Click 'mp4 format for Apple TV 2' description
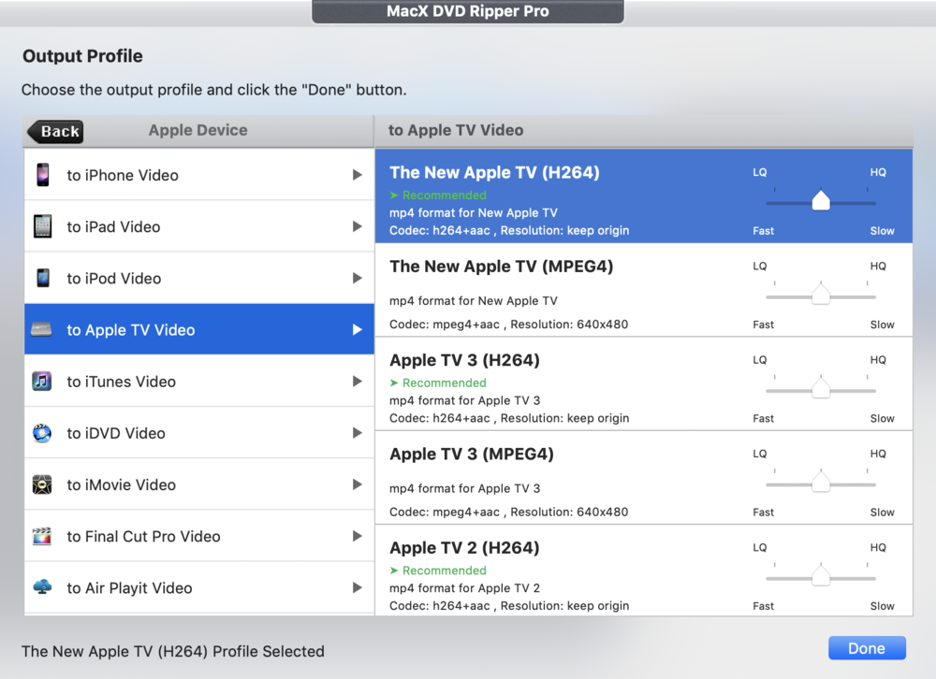936x679 pixels. point(464,587)
